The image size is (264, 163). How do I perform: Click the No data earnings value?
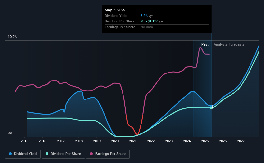(147, 27)
